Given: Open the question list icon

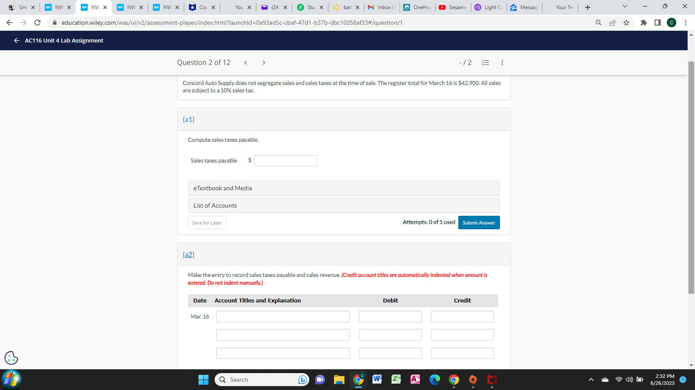Looking at the screenshot, I should coord(485,62).
